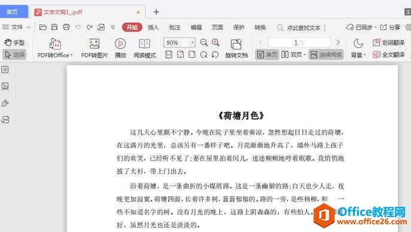Click the zoom in magnifier icon

click(215, 42)
